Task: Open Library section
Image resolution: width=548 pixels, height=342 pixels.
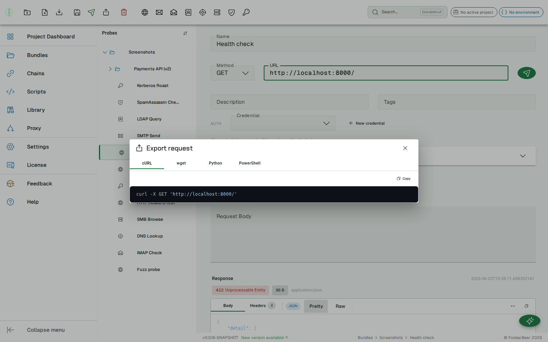Action: [x=49, y=110]
